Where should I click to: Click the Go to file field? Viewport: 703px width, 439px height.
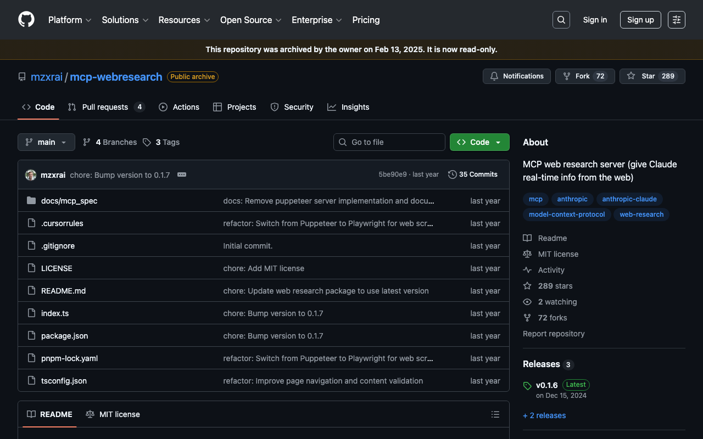(389, 142)
